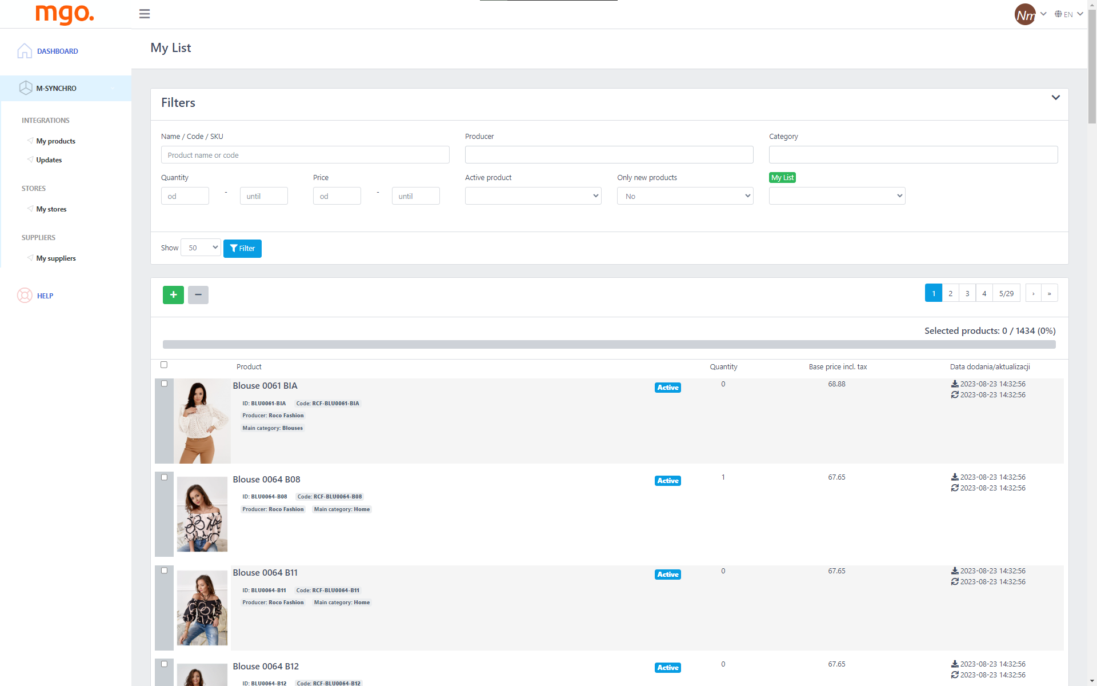This screenshot has width=1097, height=686.
Task: Jump to last page double arrow
Action: [1050, 293]
